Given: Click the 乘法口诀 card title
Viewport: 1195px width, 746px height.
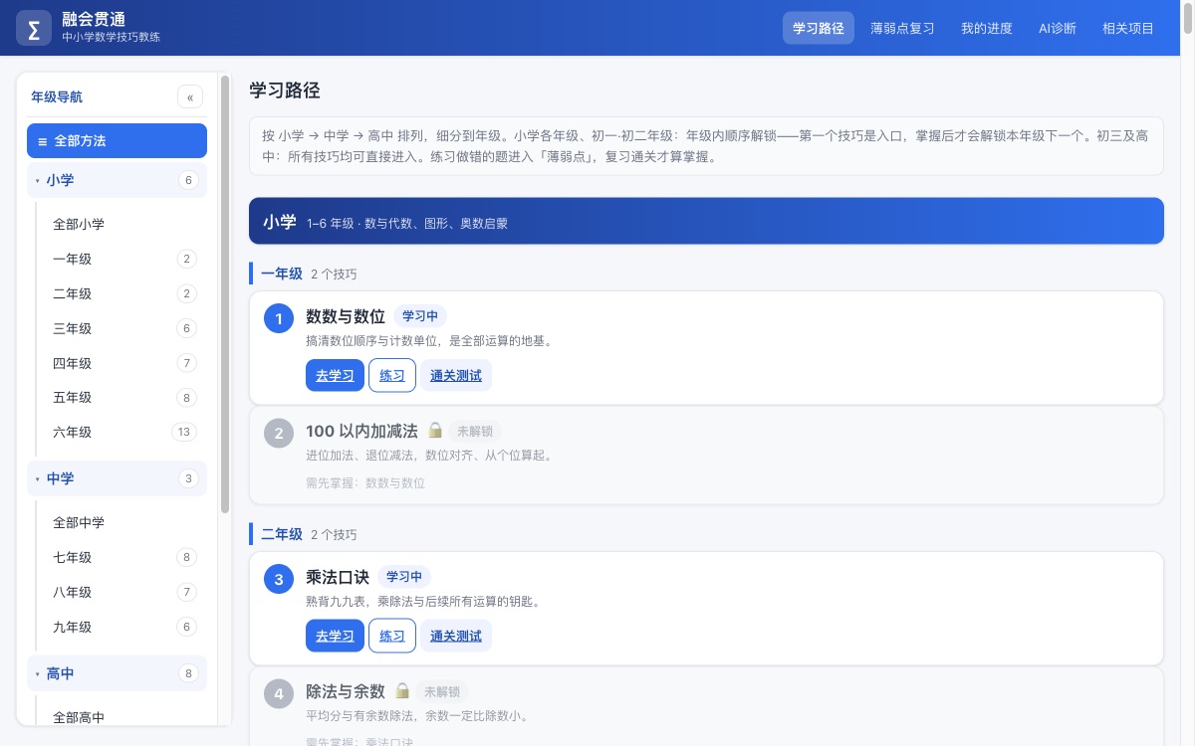Looking at the screenshot, I should [x=338, y=577].
